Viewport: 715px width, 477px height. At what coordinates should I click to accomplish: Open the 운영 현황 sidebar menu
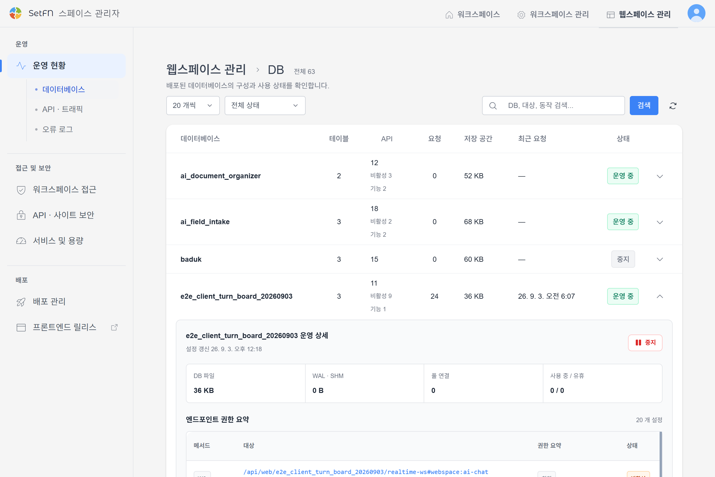tap(66, 66)
